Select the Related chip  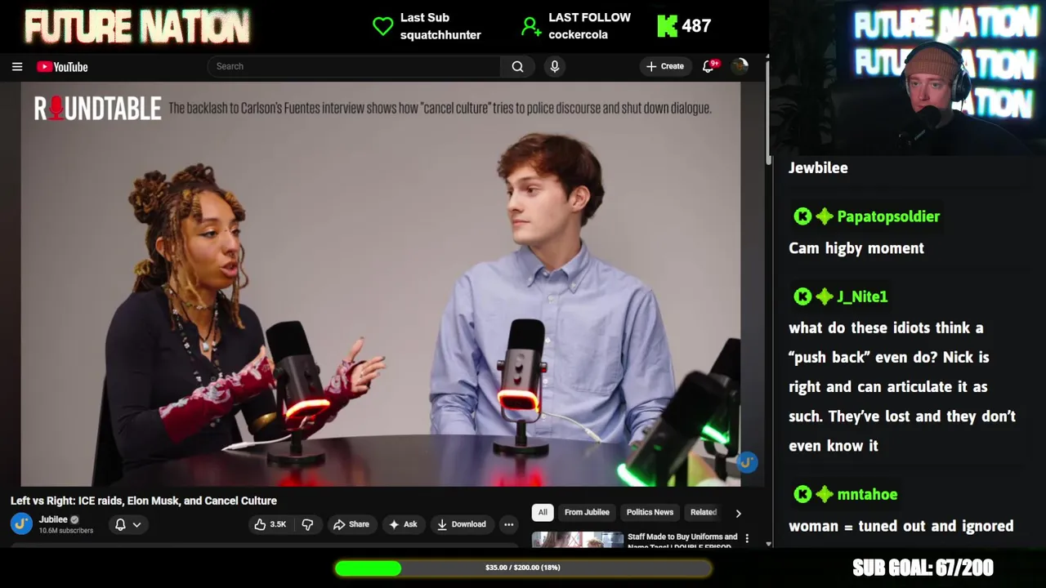point(704,512)
